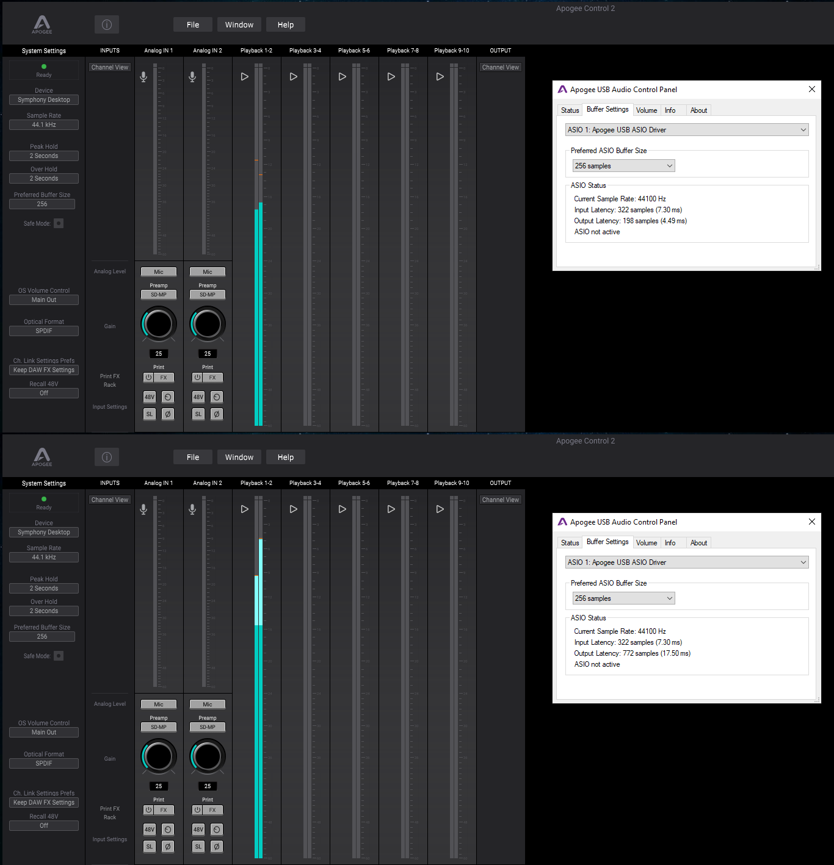Screen dimensions: 834x865
Task: Expand the ASIO 1 driver dropdown in the top control panel
Action: coord(687,130)
